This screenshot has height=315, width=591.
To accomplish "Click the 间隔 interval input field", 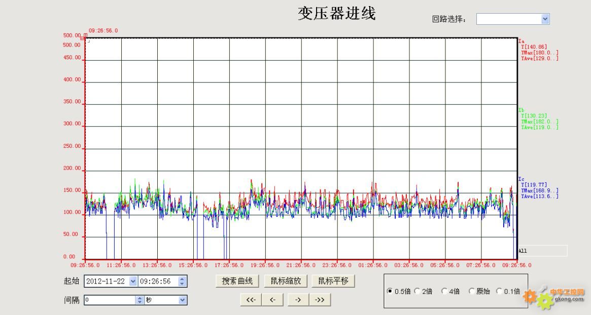I will click(110, 300).
